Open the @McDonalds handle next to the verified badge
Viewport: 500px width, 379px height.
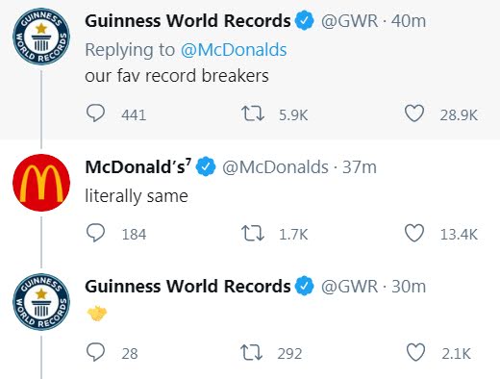[x=275, y=167]
